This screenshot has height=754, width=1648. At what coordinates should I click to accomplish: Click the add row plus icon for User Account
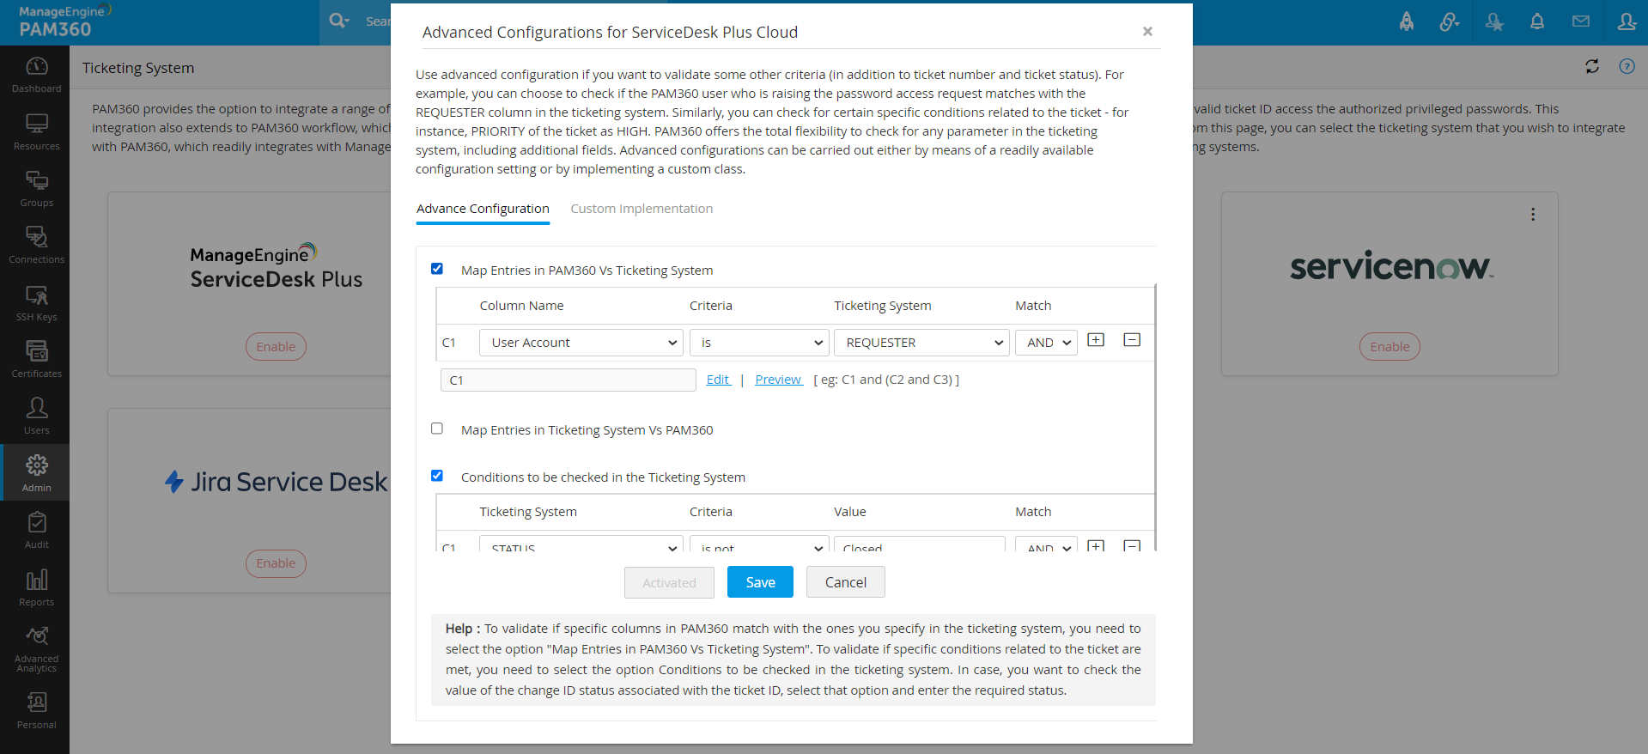[1096, 340]
